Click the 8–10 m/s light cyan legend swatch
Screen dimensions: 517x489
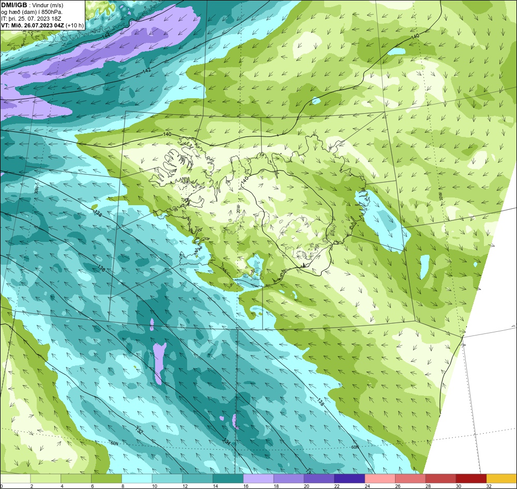point(137,479)
